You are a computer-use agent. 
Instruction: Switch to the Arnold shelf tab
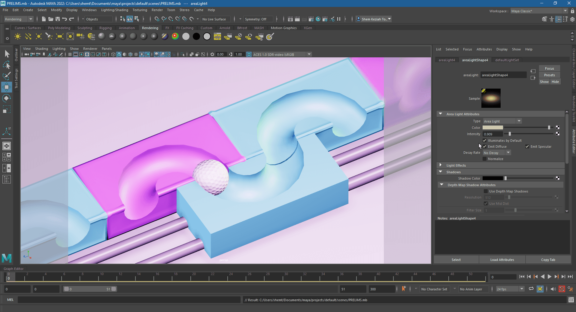[x=225, y=28]
